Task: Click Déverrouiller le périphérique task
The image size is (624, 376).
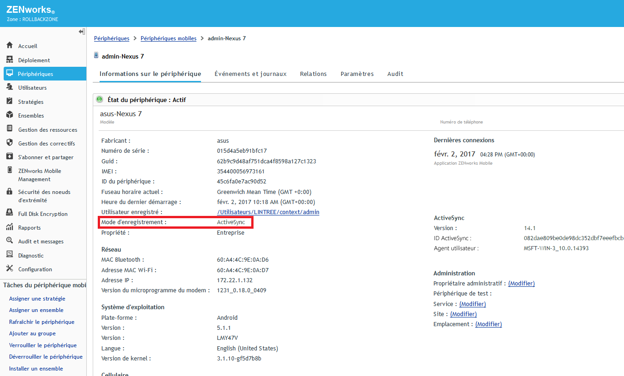Action: (46, 357)
